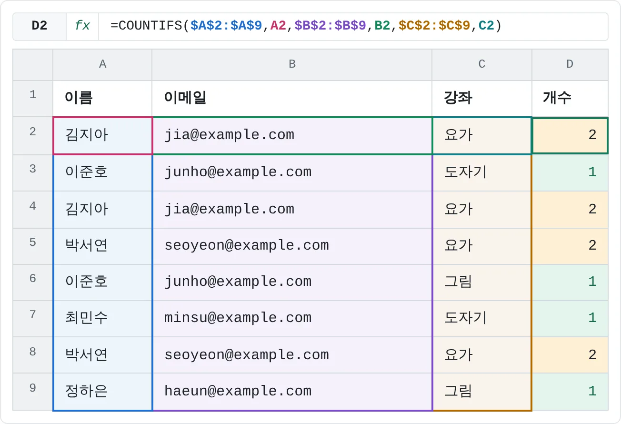Image resolution: width=621 pixels, height=424 pixels.
Task: Select row 3 header
Action: click(33, 173)
